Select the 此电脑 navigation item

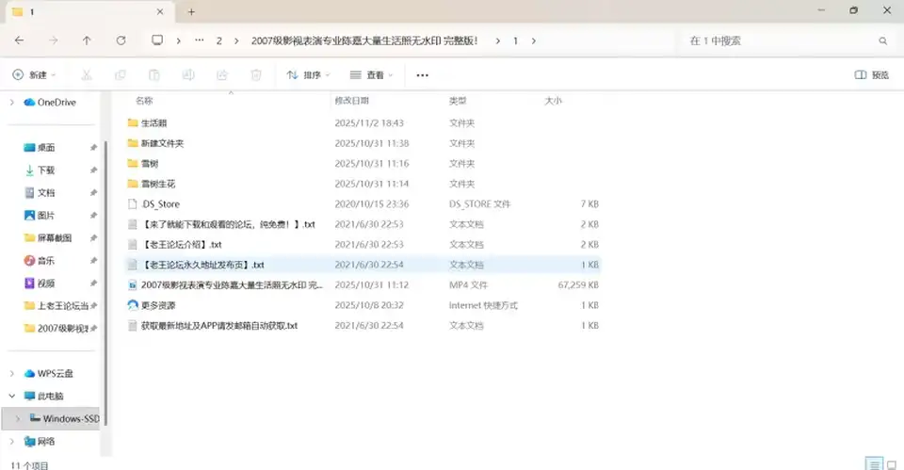[x=44, y=396]
